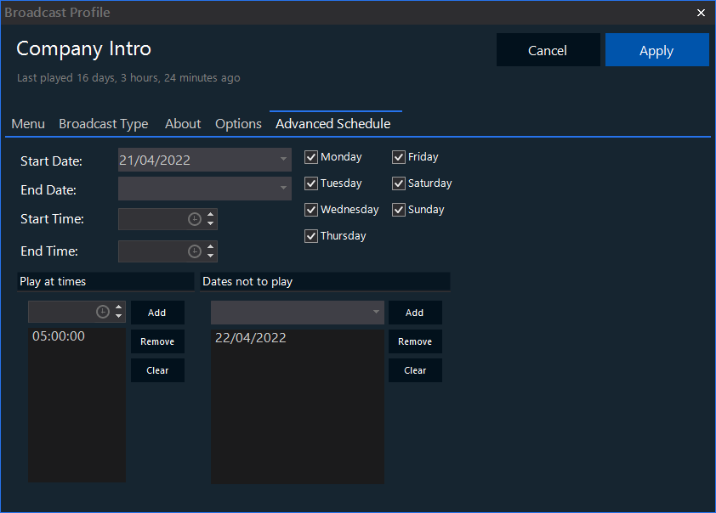Screen dimensions: 716x513
Task: Apply the broadcast profile changes
Action: [x=656, y=50]
